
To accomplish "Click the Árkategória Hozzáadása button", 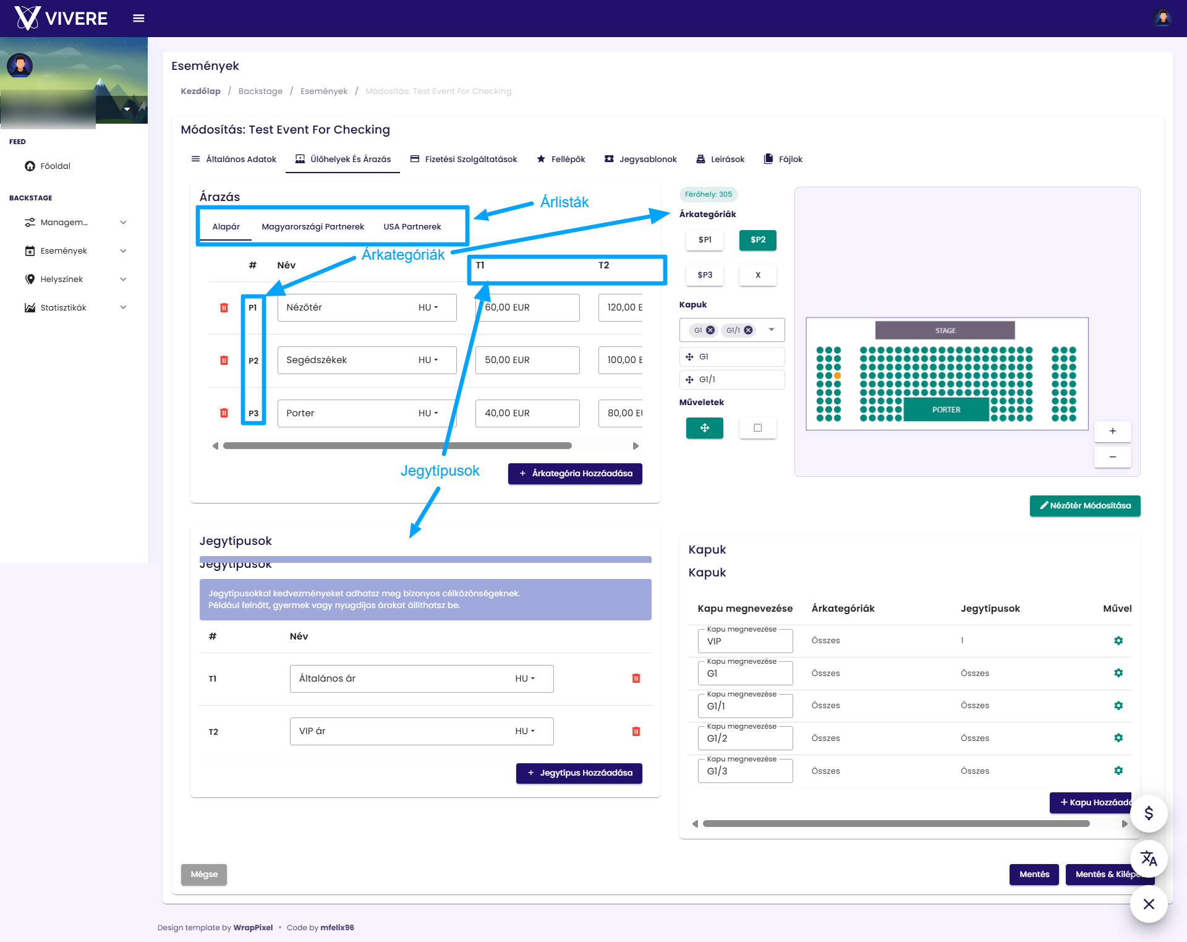I will [575, 474].
